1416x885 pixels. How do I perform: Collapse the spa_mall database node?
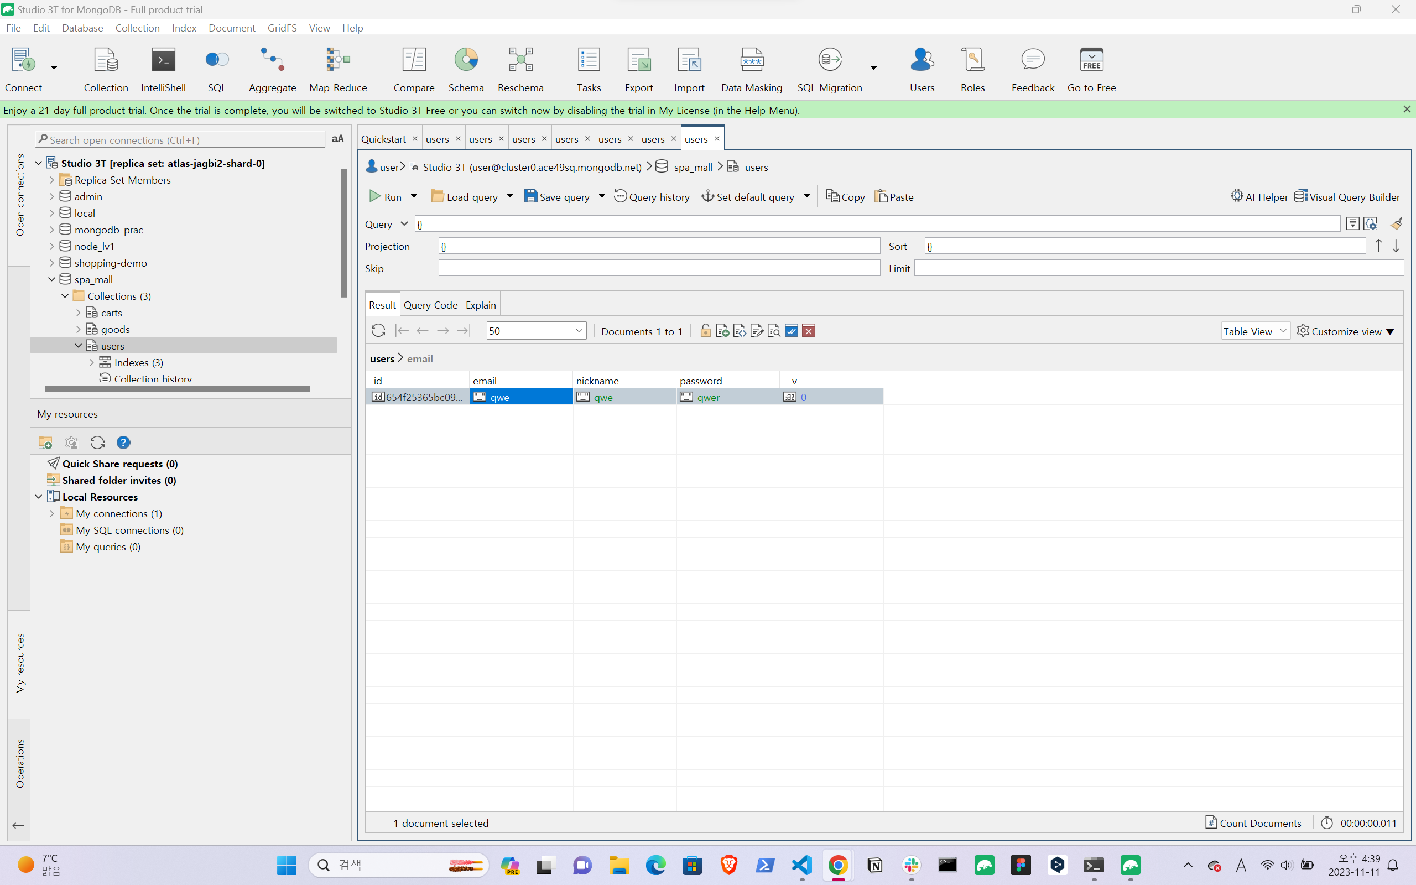(52, 280)
